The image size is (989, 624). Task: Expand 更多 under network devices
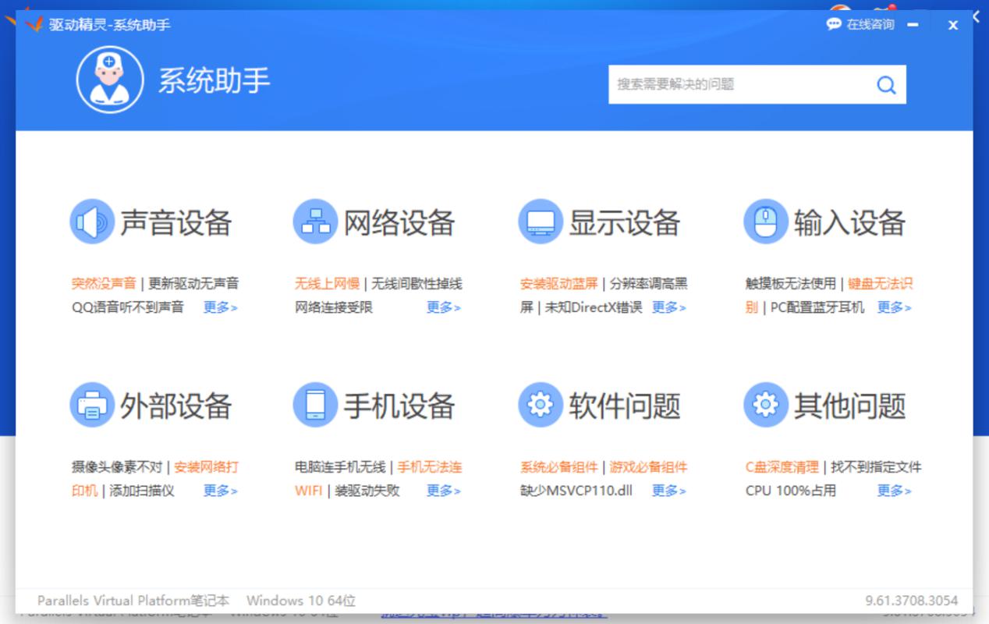coord(443,307)
